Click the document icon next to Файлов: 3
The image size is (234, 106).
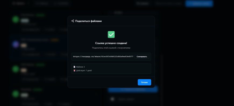point(74,67)
